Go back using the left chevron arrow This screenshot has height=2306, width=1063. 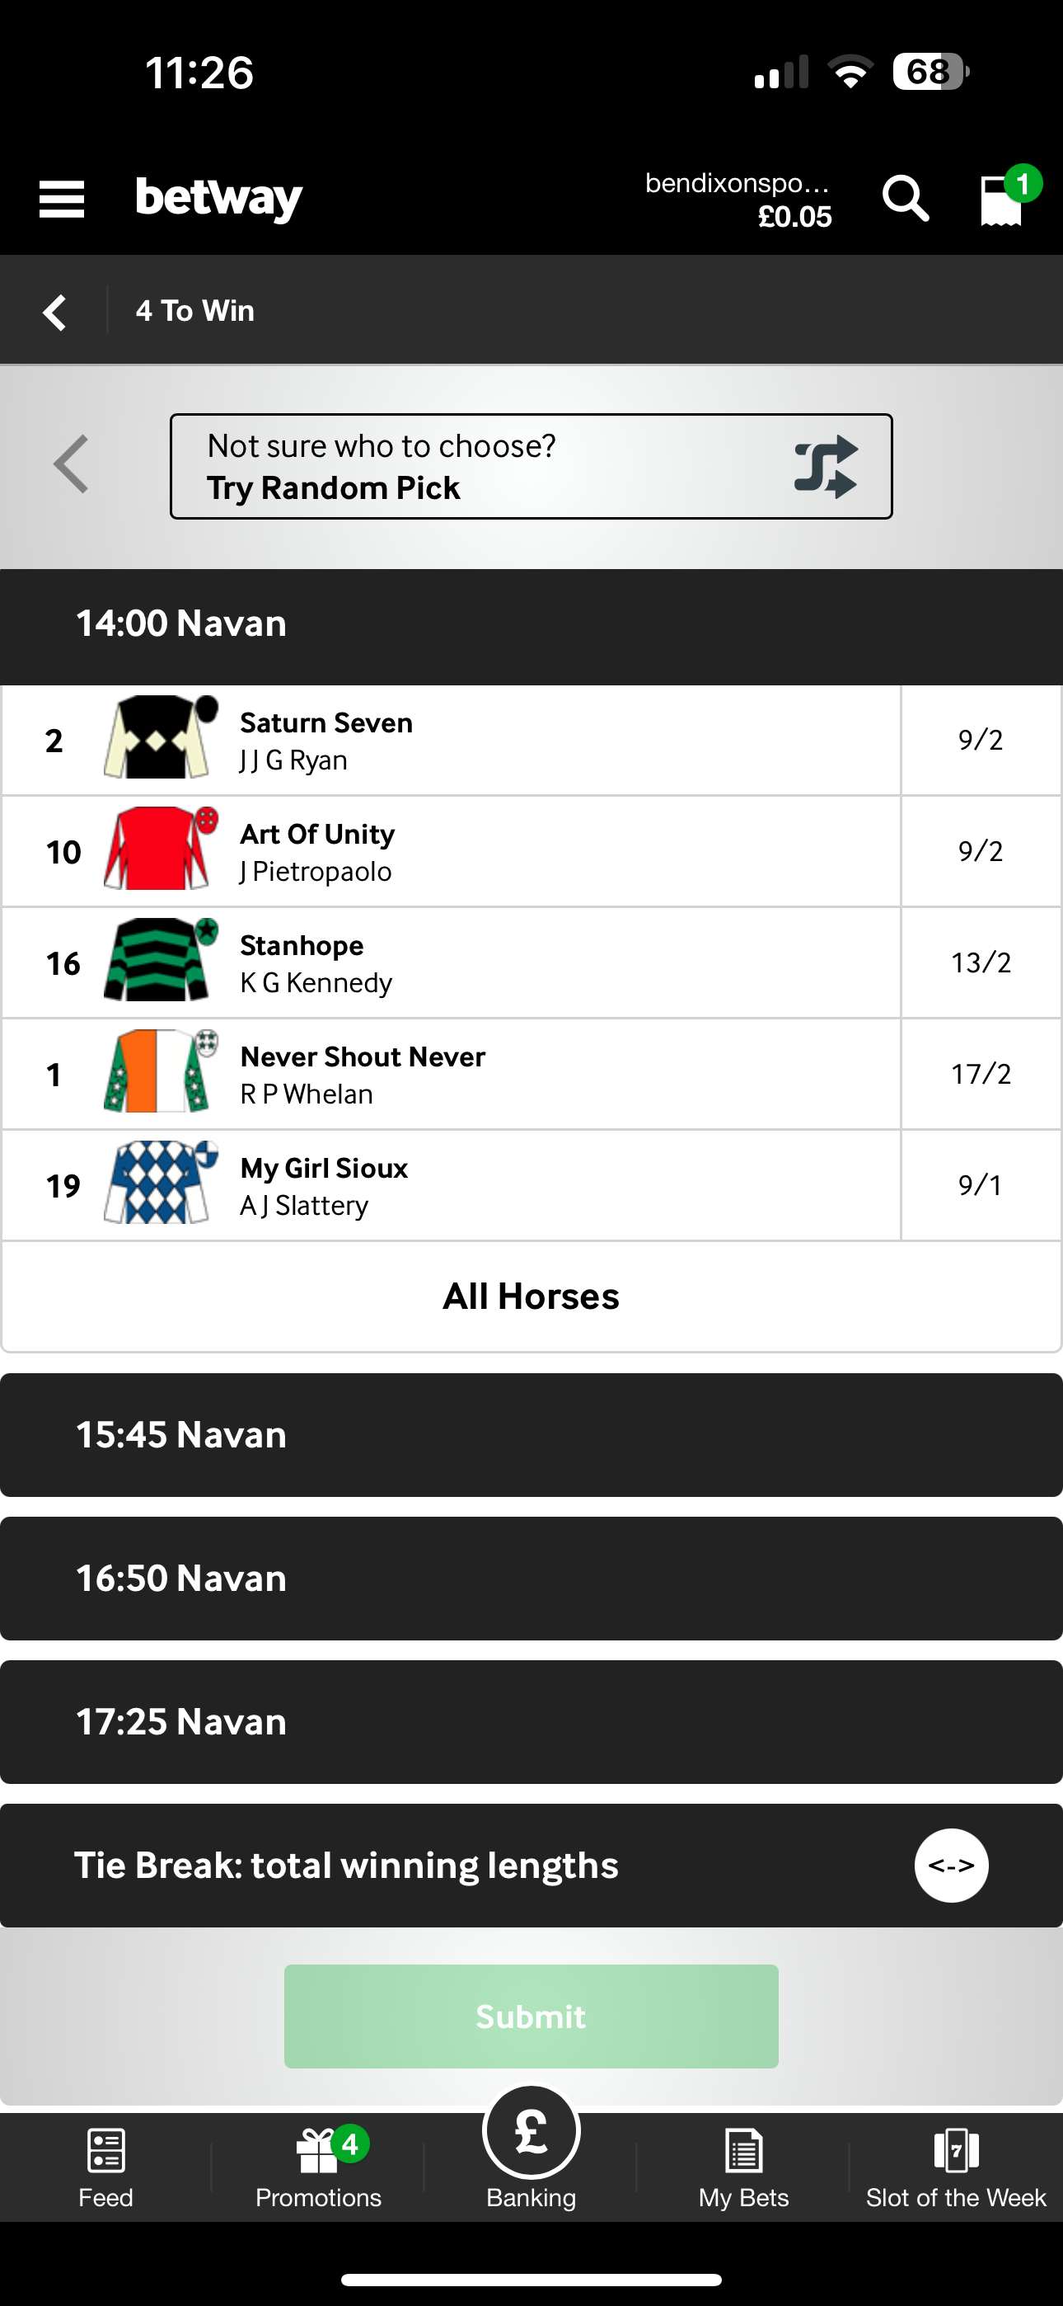click(54, 311)
